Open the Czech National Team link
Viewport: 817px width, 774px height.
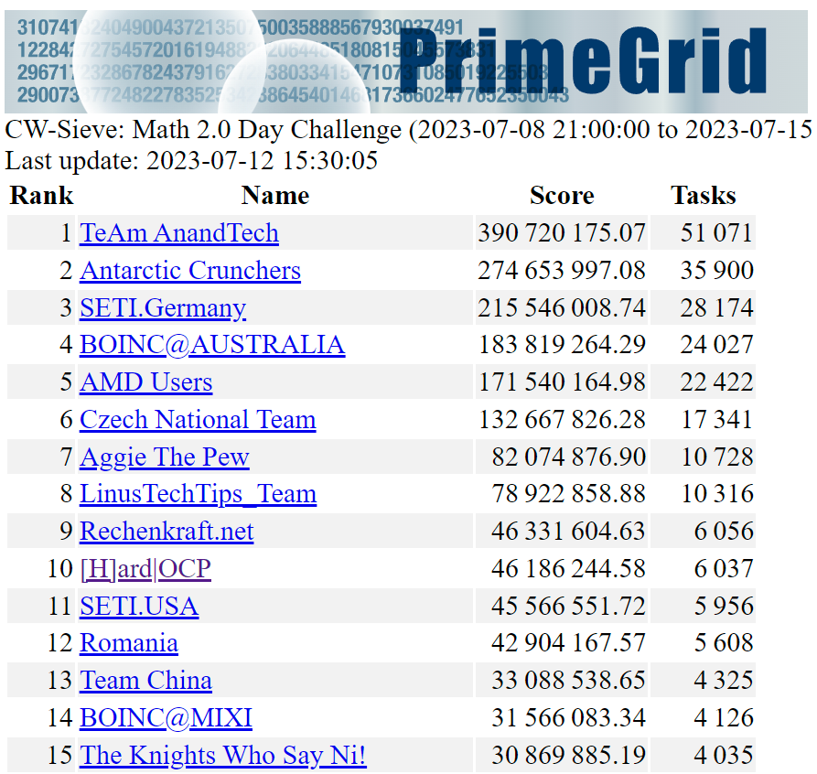point(198,420)
